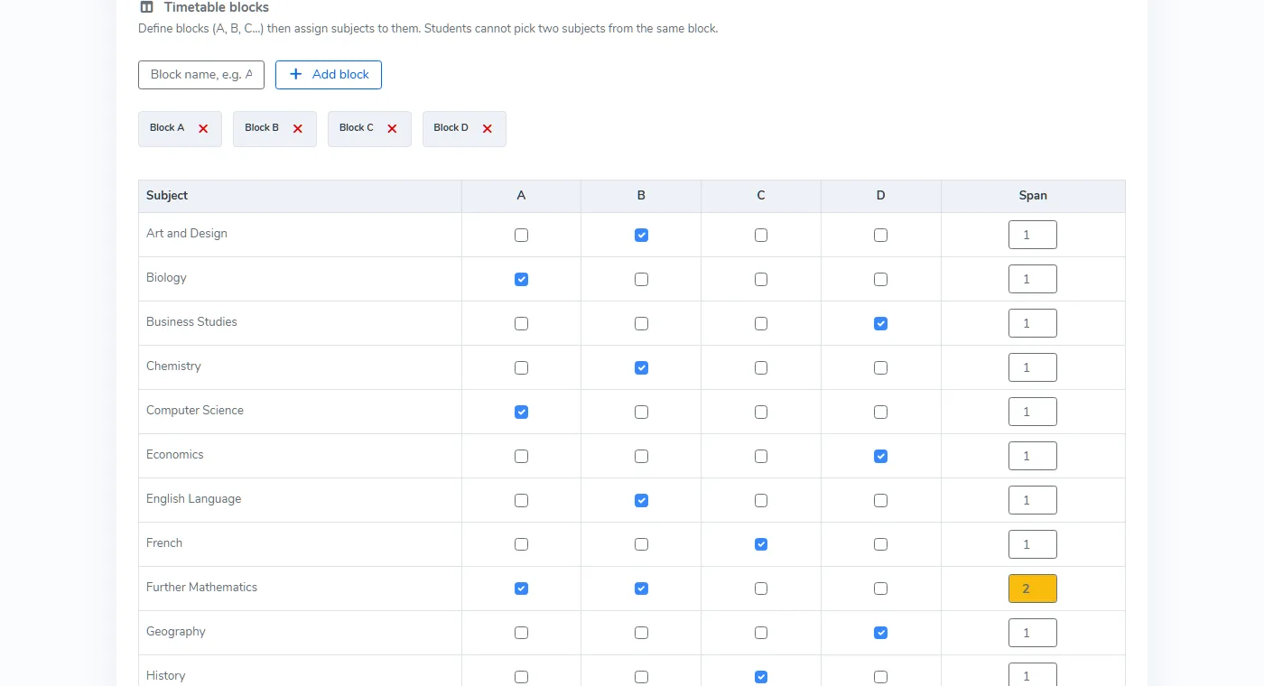Uncheck block B for Further Mathematics
This screenshot has height=686, width=1264.
(641, 589)
